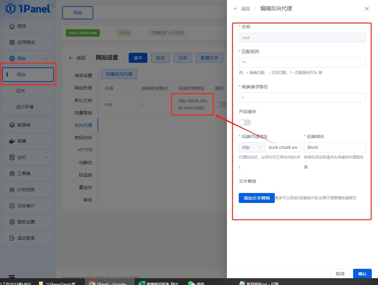
Task: Select the 反向代理 settings item
Action: 83,125
